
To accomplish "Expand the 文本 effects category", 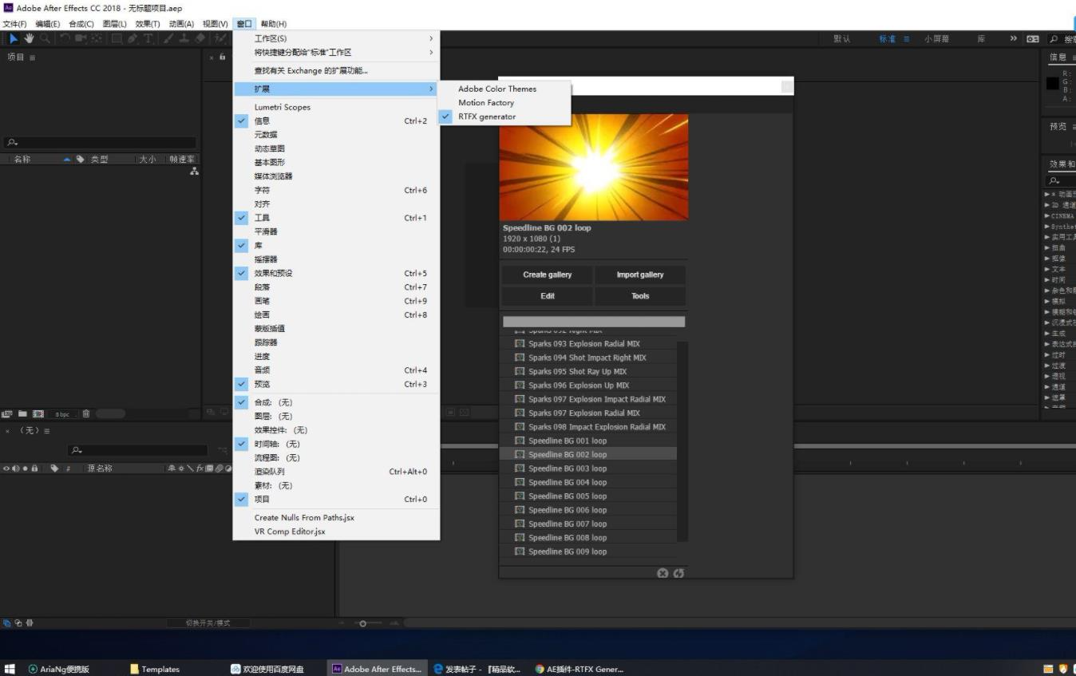I will click(x=1062, y=268).
